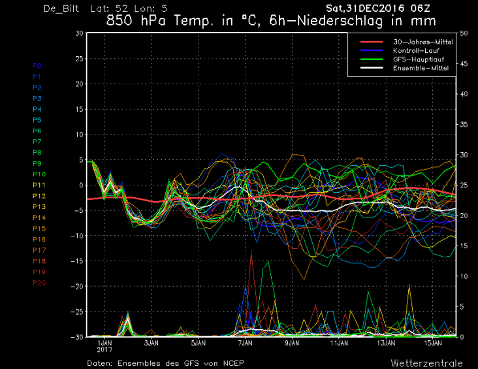Select the Ensemble-Mittel legend text
The width and height of the screenshot is (478, 369).
[x=421, y=68]
